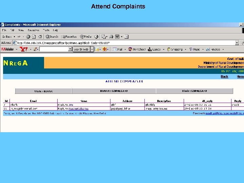The image size is (244, 183).
Task: Open the Search toolbar button
Action: click(x=52, y=37)
